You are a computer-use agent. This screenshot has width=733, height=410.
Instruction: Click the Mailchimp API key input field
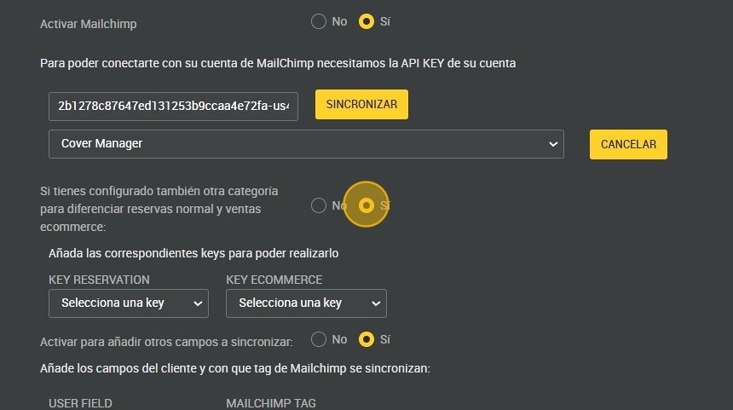(173, 107)
